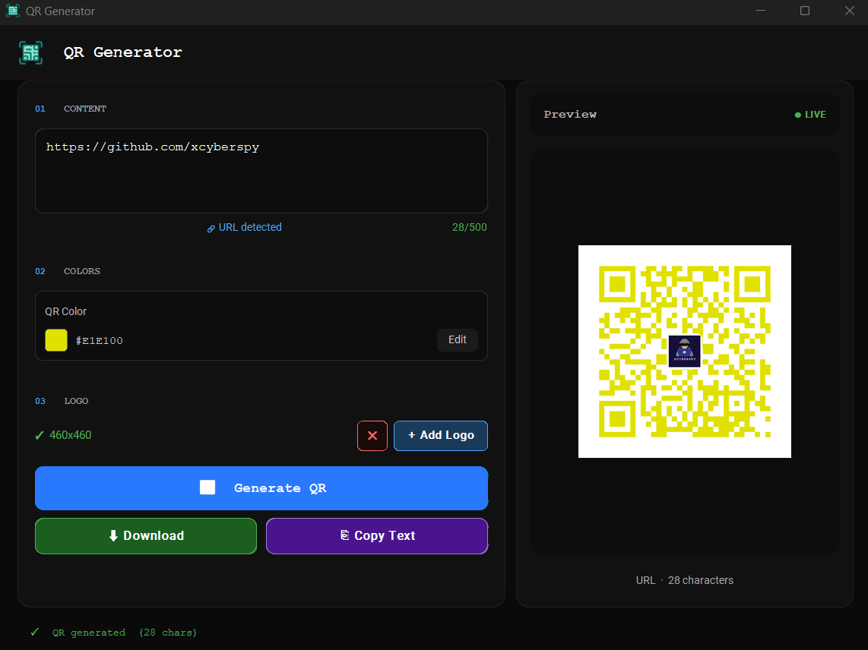The width and height of the screenshot is (868, 650).
Task: Click the red X remove logo button
Action: click(372, 436)
